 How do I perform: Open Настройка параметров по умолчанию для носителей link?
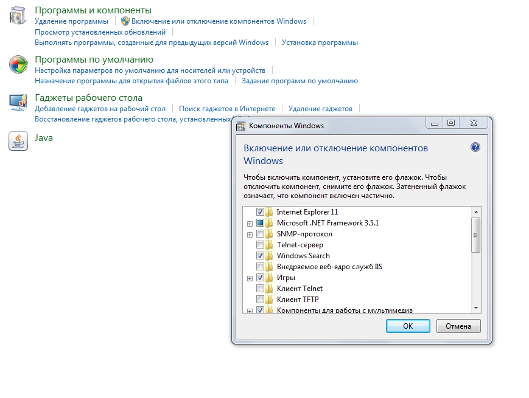click(150, 70)
